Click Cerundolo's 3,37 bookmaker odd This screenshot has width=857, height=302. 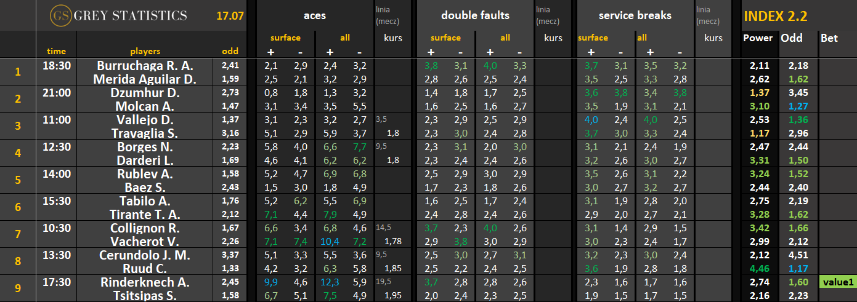coord(230,254)
